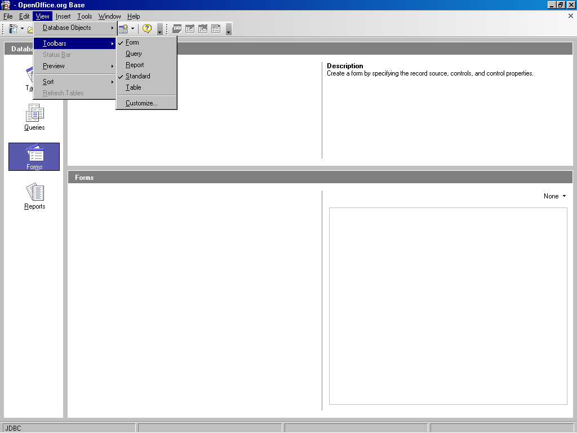Click the New Database document toolbar icon
This screenshot has width=577, height=433.
[13, 29]
